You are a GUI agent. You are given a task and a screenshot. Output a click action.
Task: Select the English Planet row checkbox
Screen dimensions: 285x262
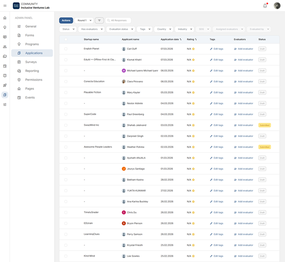pyautogui.click(x=66, y=49)
